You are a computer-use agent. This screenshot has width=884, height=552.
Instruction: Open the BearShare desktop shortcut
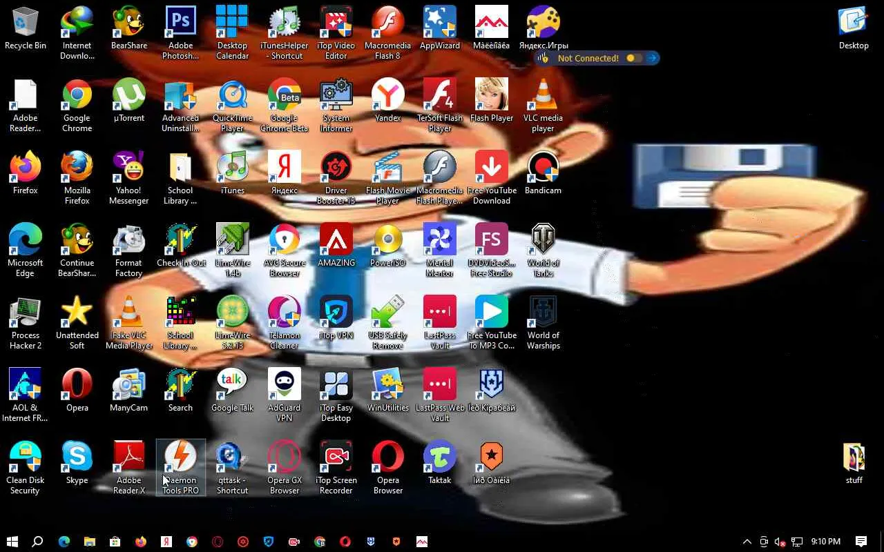[x=129, y=28]
